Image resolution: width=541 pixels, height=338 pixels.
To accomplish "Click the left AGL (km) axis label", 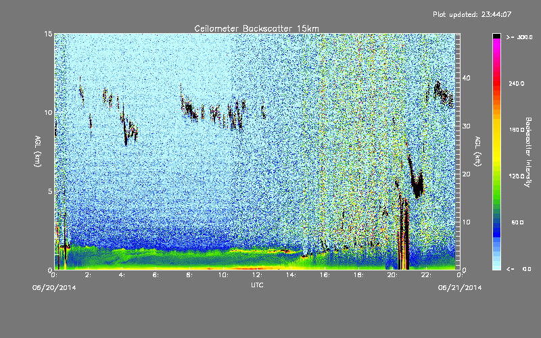I will (x=38, y=151).
